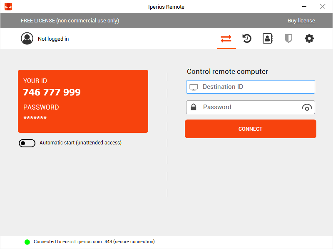
Task: Click into the Password input field
Action: [x=250, y=107]
